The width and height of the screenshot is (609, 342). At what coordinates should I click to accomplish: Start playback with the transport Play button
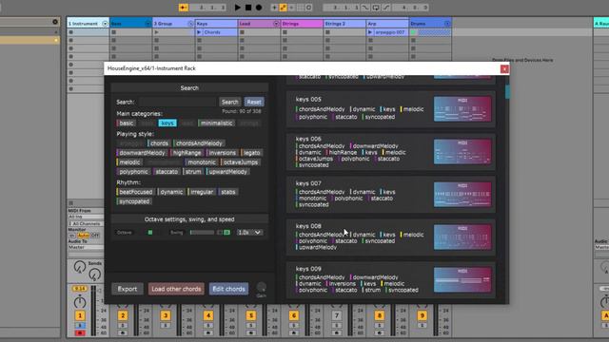pyautogui.click(x=238, y=8)
